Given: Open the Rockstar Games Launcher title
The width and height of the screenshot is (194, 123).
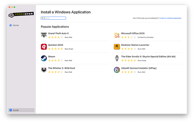Looking at the screenshot, I should pyautogui.click(x=135, y=45).
